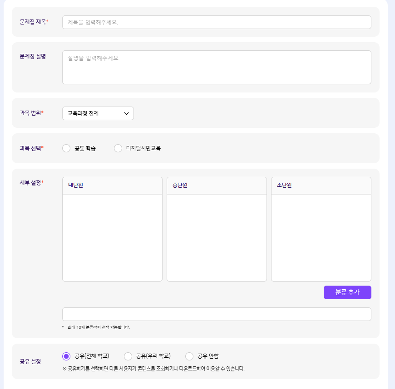Select the 공통 학습 radio option
The width and height of the screenshot is (395, 389).
67,148
